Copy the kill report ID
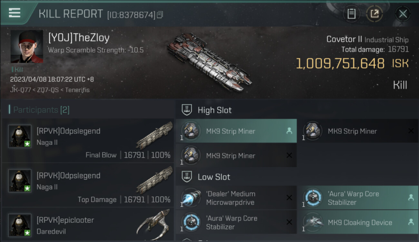The height and width of the screenshot is (242, 419). pyautogui.click(x=160, y=15)
